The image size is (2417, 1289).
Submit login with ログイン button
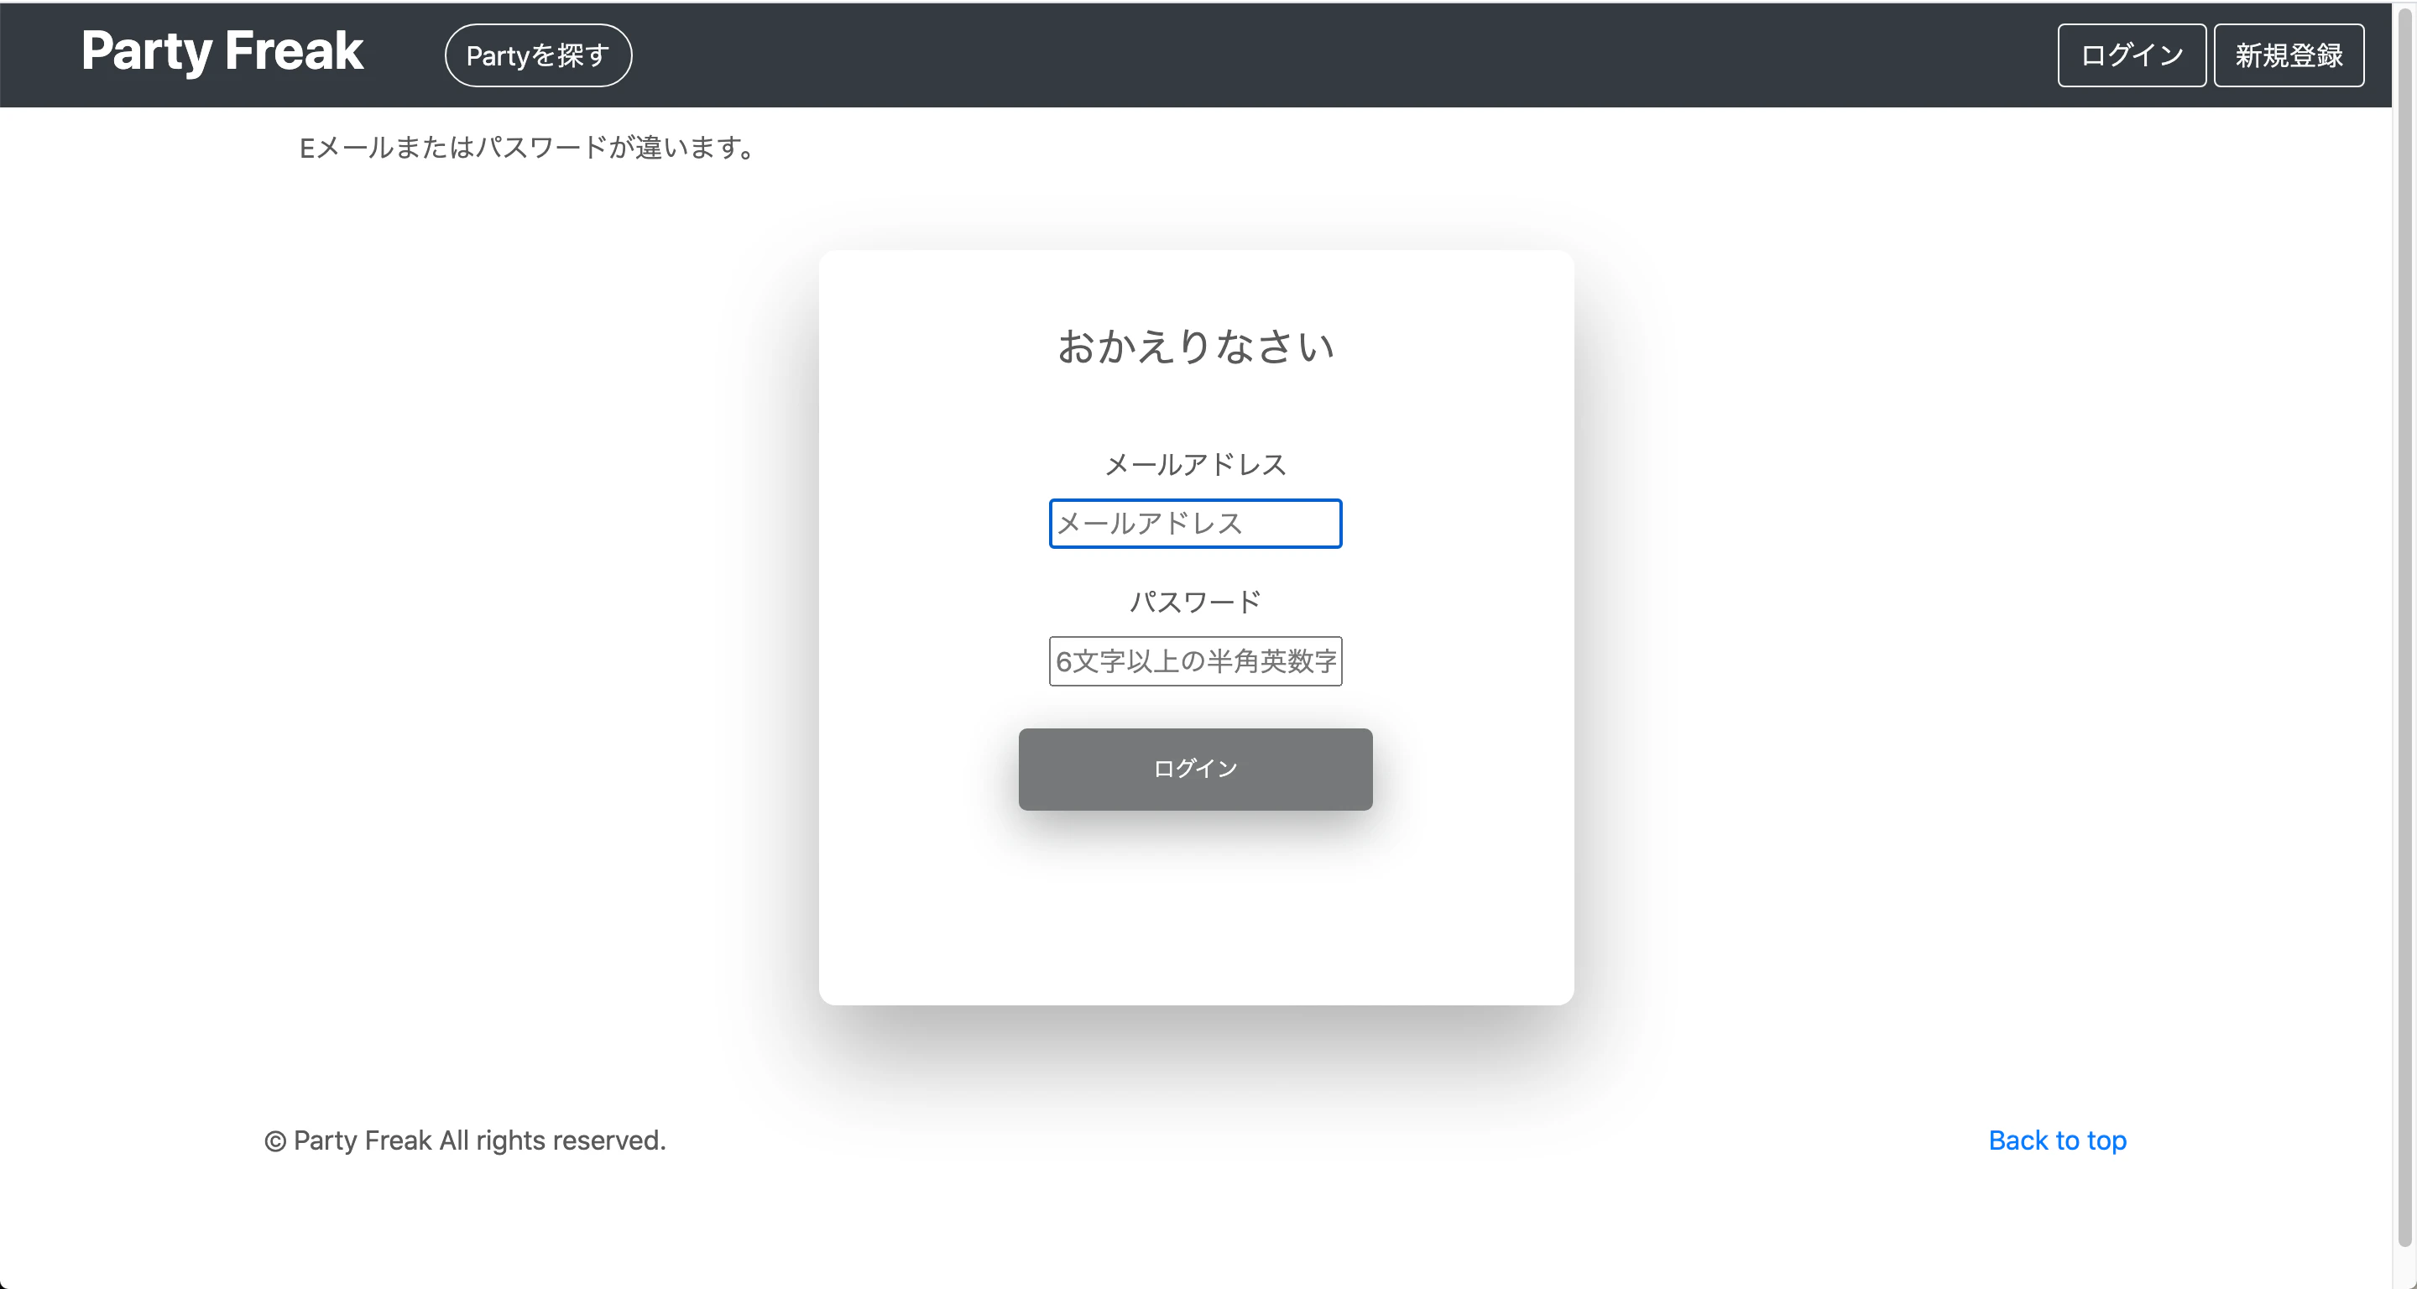pyautogui.click(x=1194, y=770)
